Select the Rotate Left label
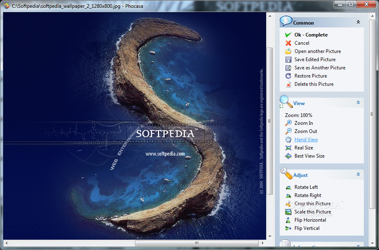Image resolution: width=379 pixels, height=250 pixels. coord(306,187)
